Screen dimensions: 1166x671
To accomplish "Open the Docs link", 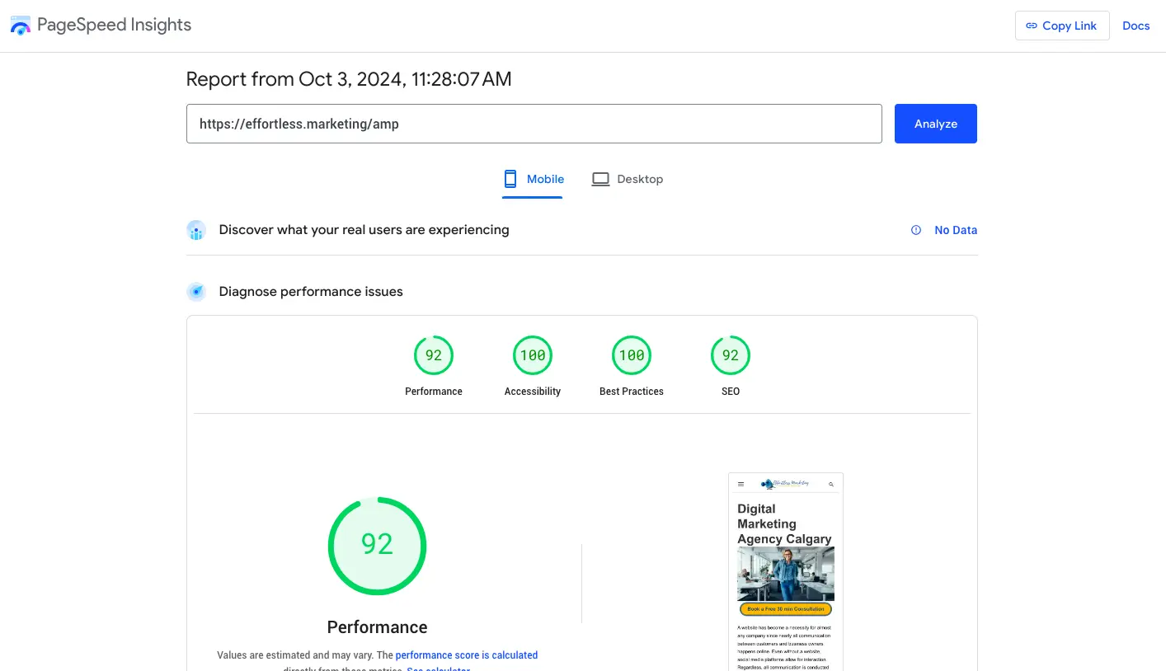I will pyautogui.click(x=1135, y=26).
